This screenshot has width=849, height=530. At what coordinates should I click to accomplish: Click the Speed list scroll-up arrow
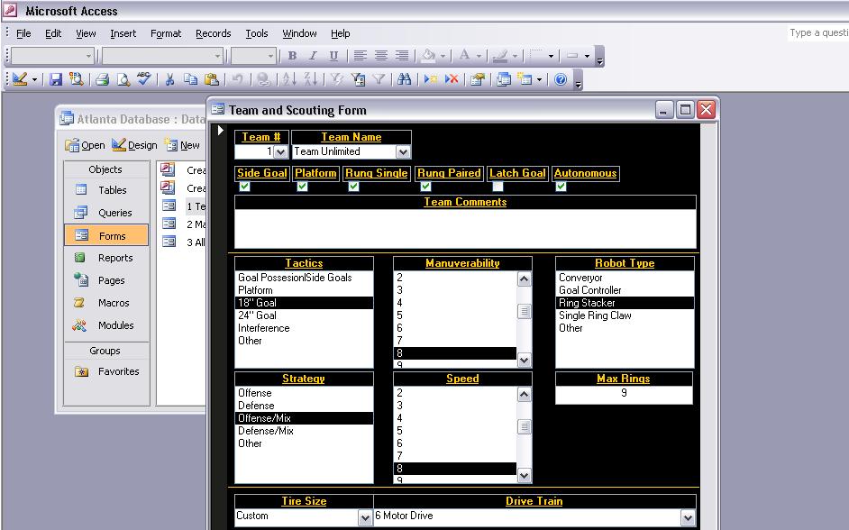click(x=525, y=394)
